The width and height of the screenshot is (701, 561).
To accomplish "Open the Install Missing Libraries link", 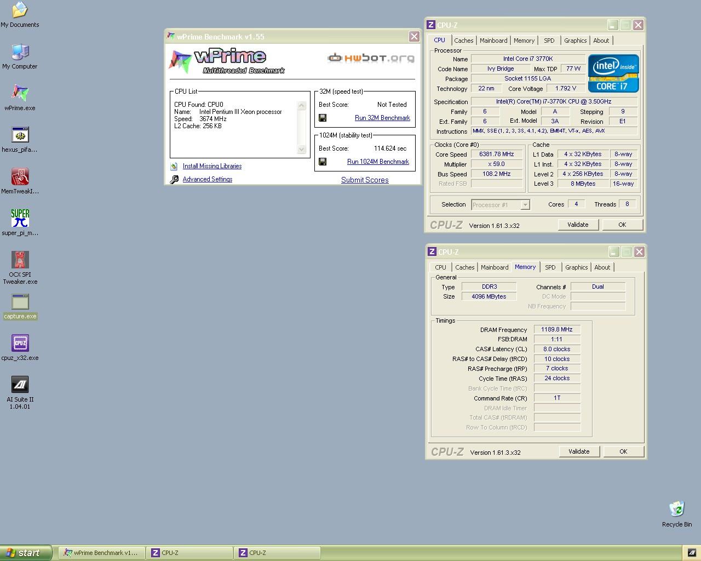I will 212,166.
